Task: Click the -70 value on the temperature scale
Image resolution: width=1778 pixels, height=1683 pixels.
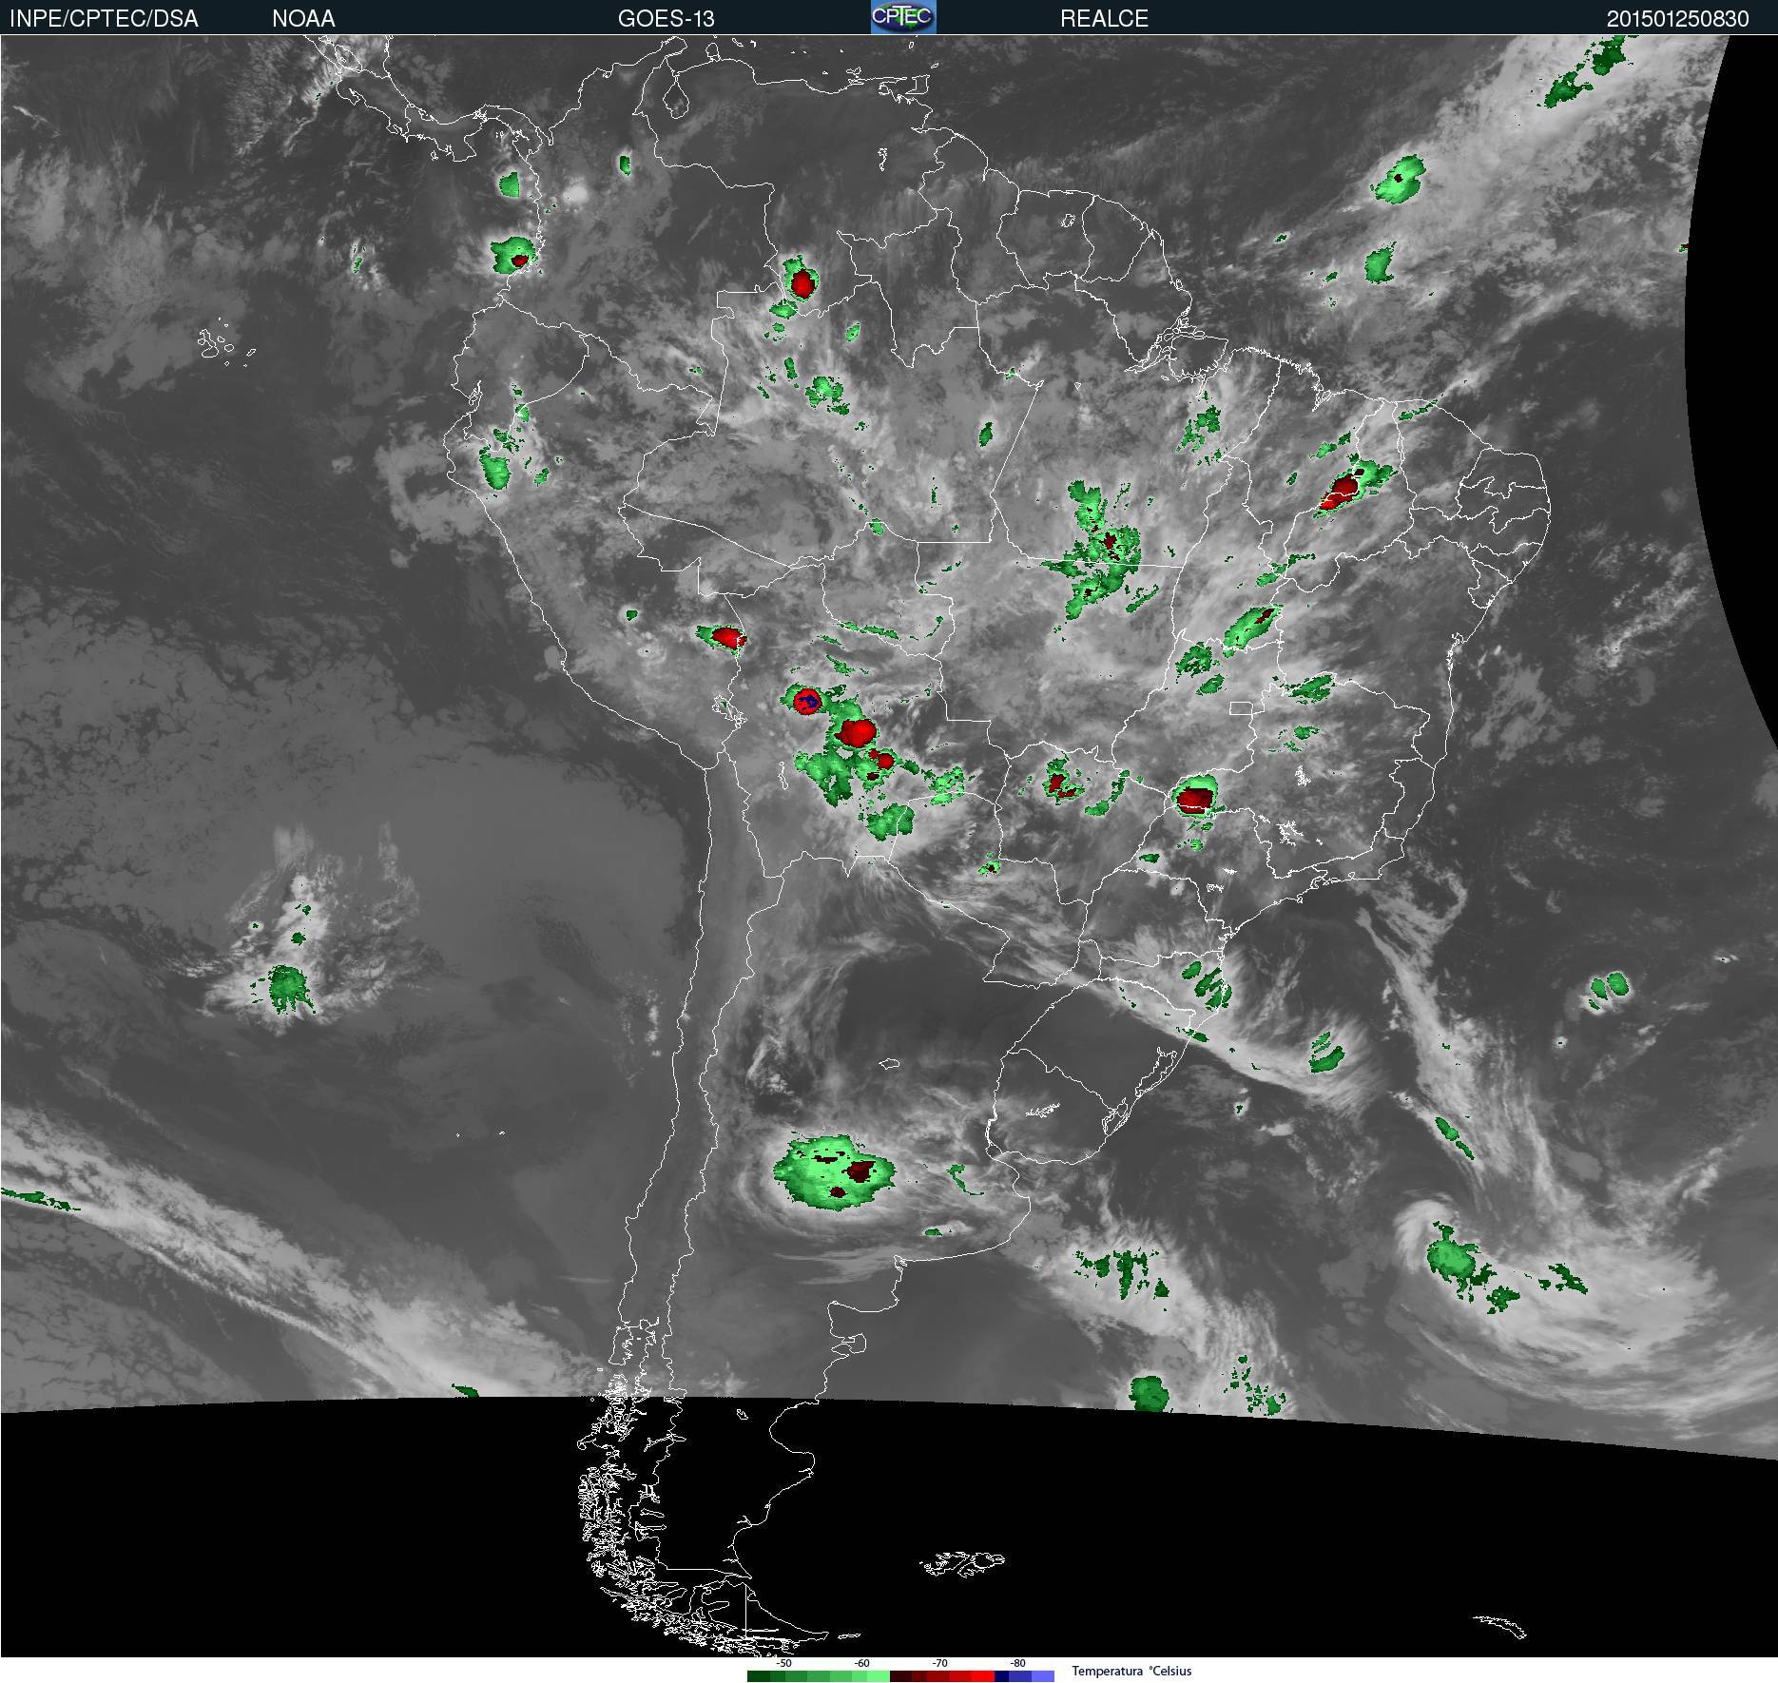Action: coord(939,1663)
